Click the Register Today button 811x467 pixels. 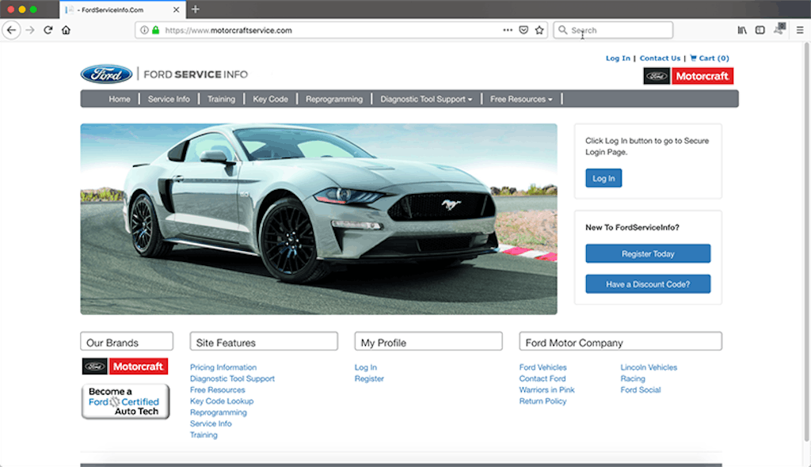click(648, 254)
